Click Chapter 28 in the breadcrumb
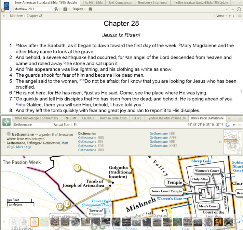 (35, 16)
